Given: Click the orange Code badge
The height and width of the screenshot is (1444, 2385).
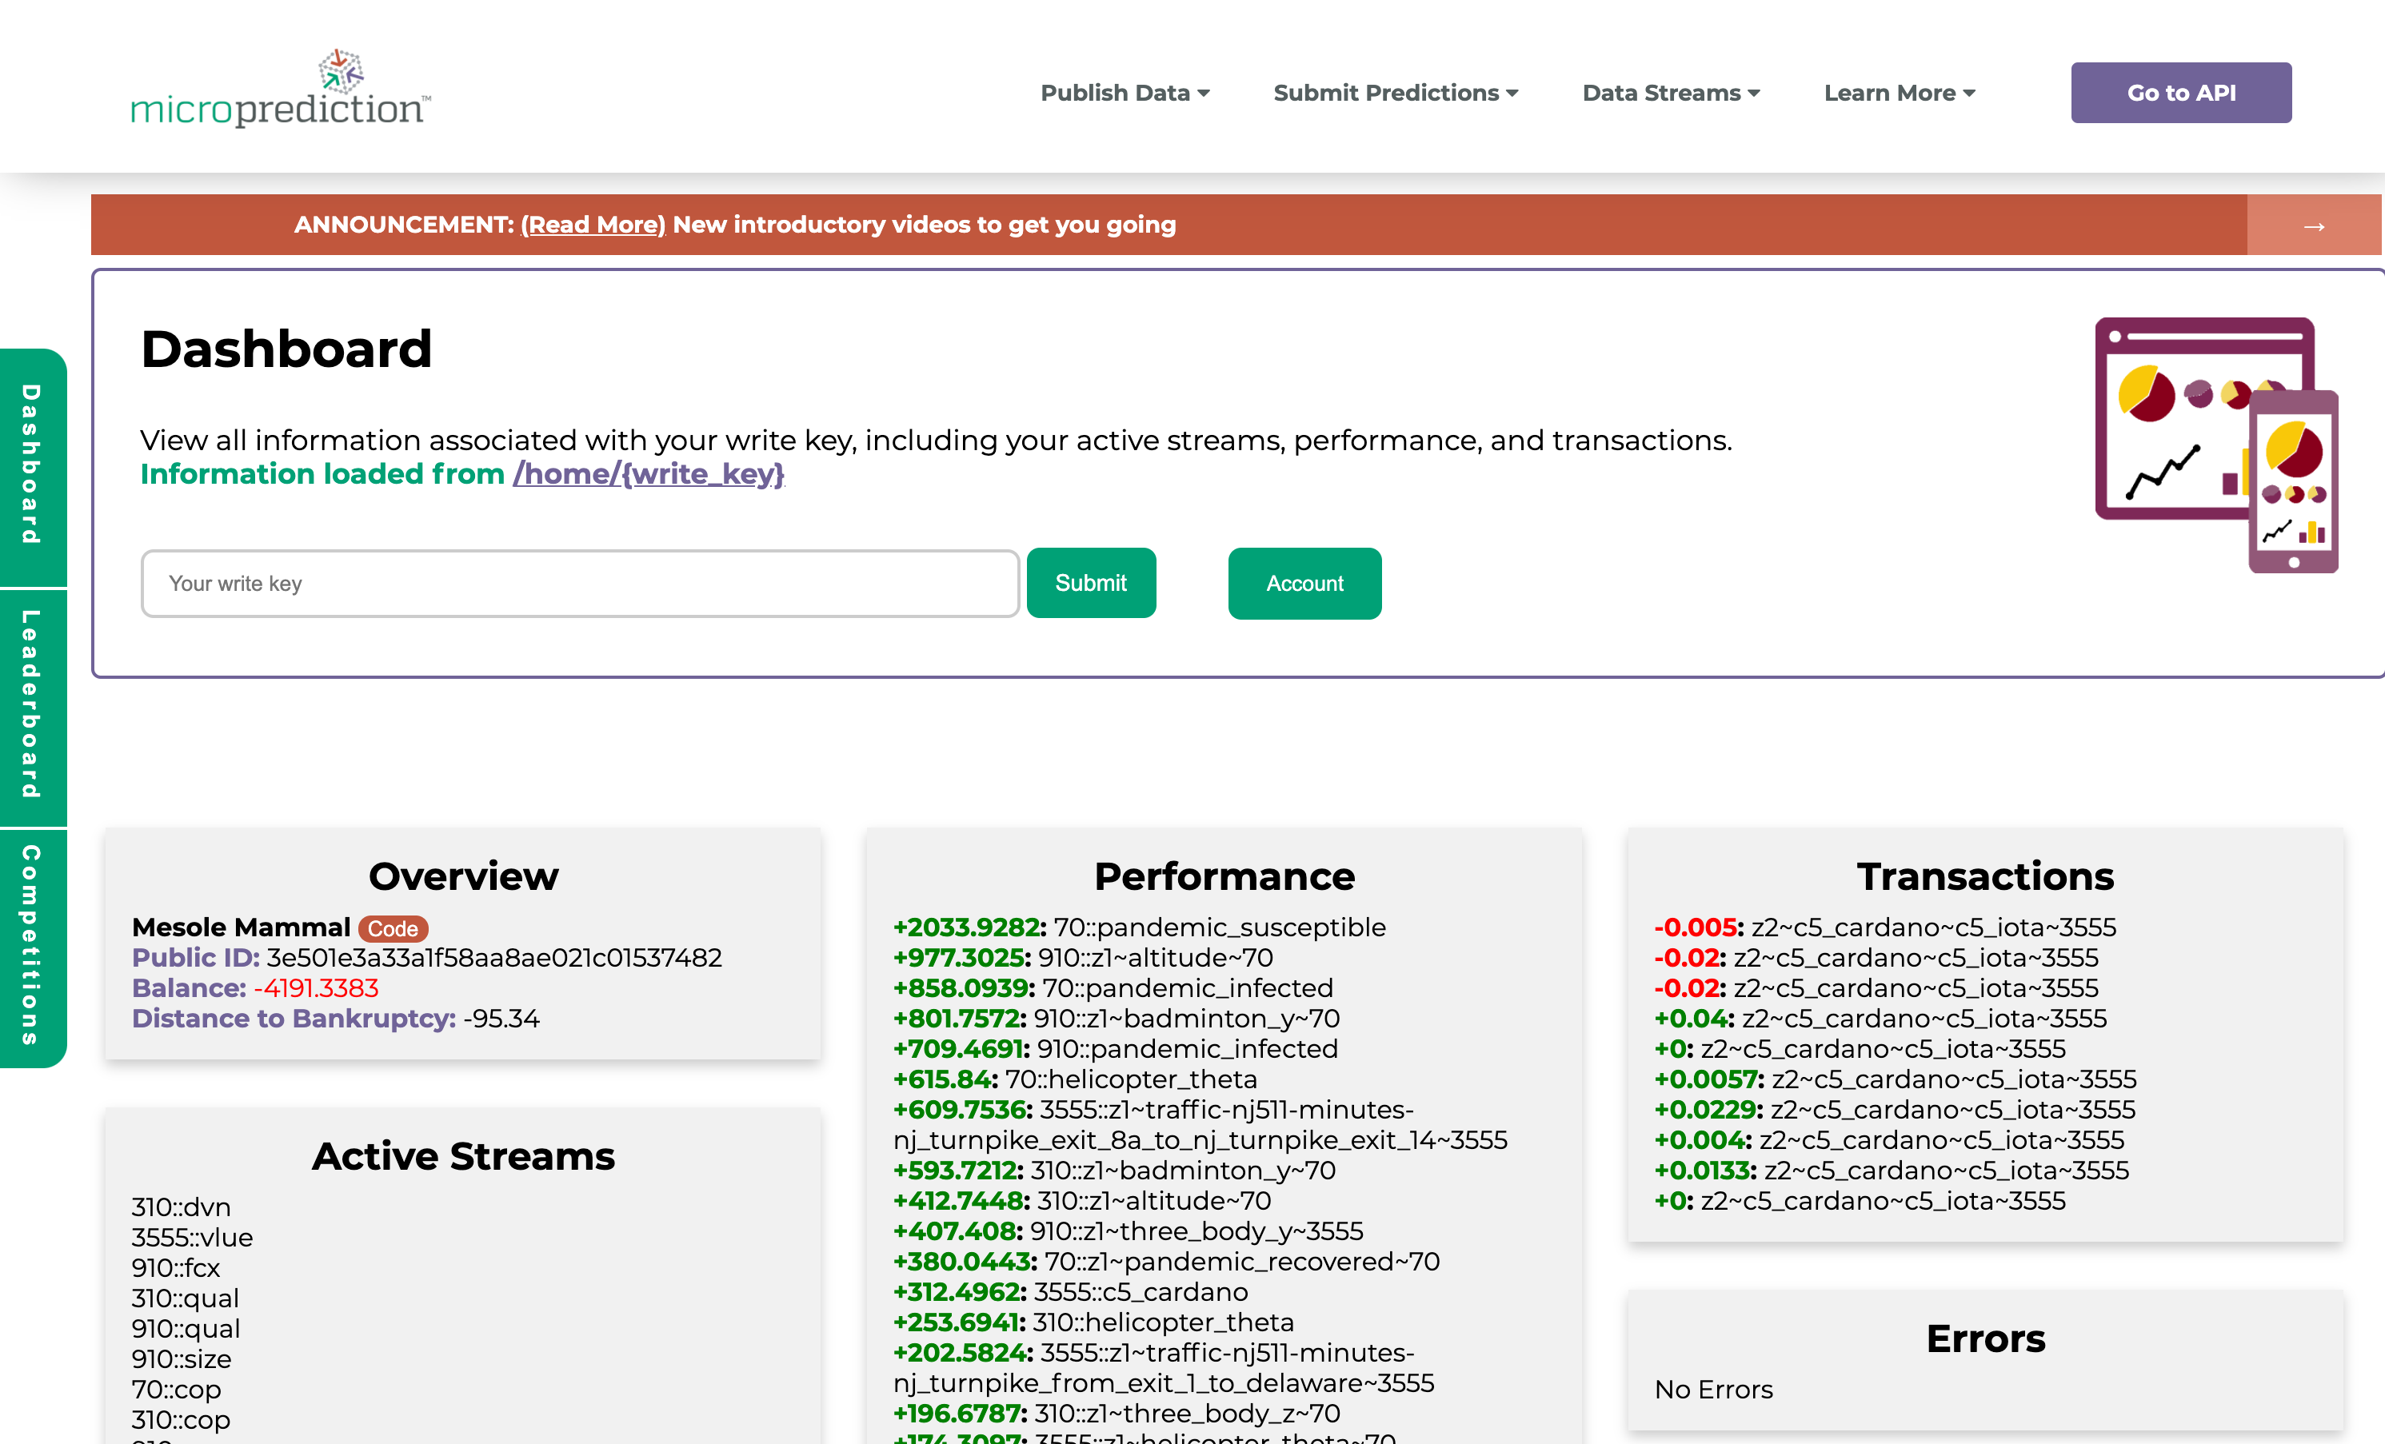Looking at the screenshot, I should [393, 928].
